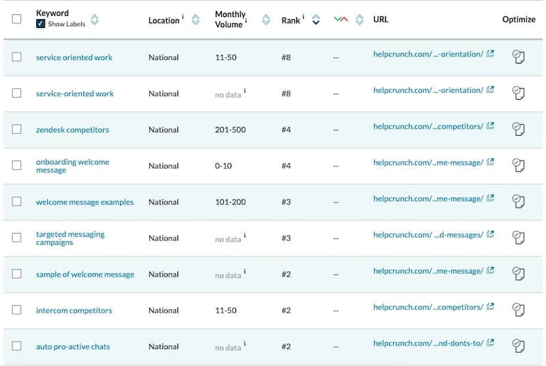Open the onboarding welcome message keyword link
The height and width of the screenshot is (366, 546).
coord(72,166)
